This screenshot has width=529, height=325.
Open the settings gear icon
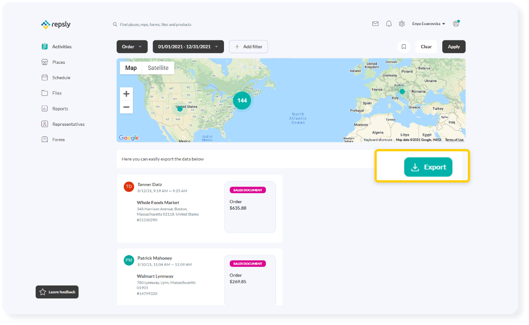pyautogui.click(x=402, y=24)
